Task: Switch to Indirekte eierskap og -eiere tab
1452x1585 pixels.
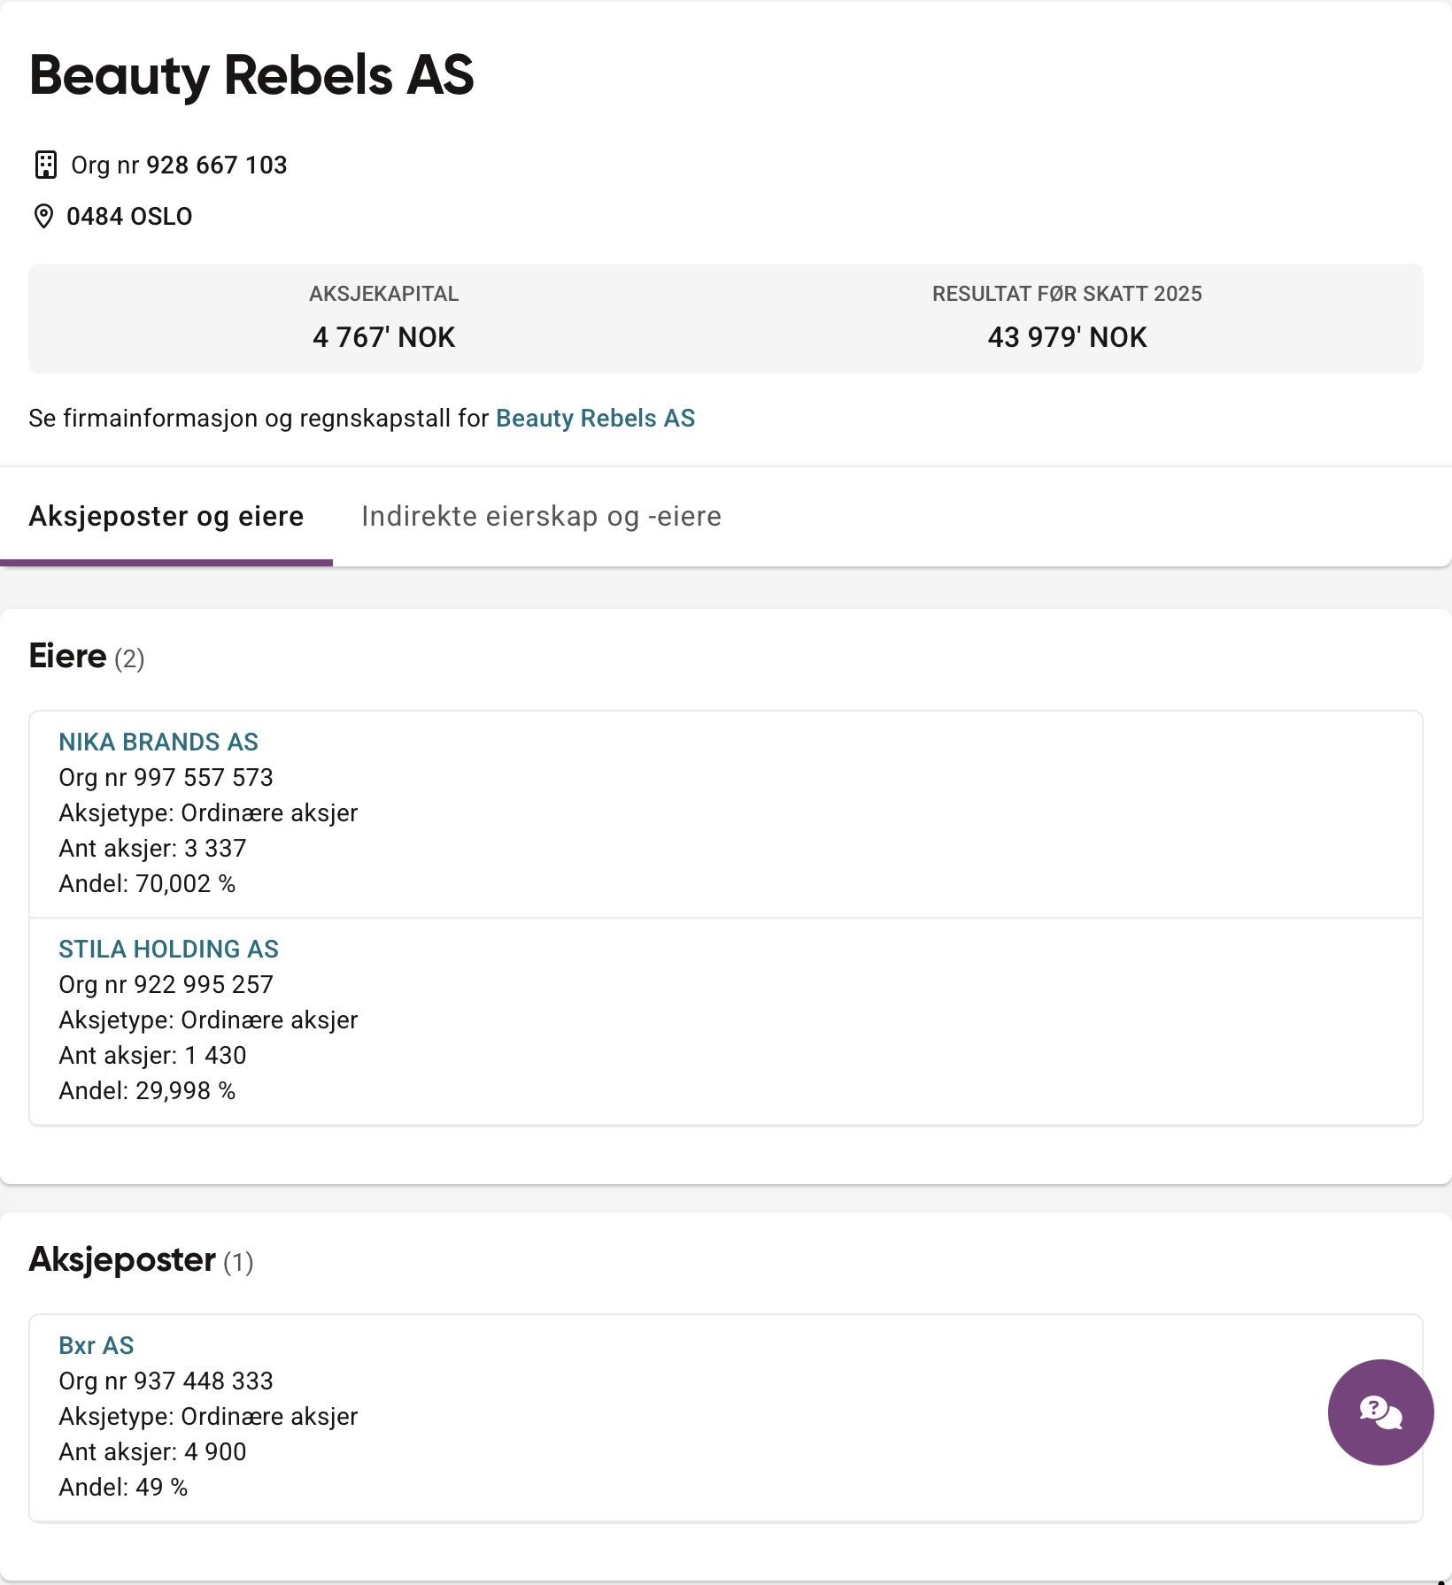Action: 541,516
